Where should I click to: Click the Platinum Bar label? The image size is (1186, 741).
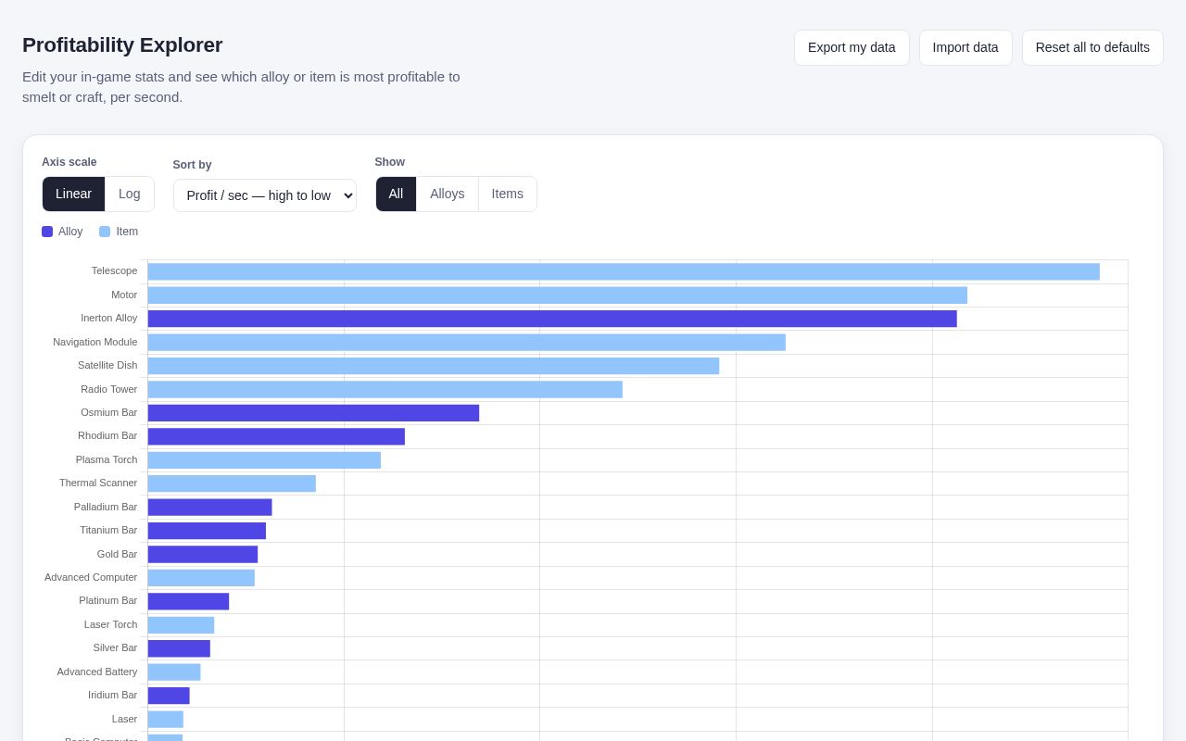pos(107,600)
